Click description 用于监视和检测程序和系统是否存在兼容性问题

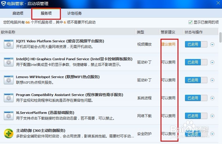coord(55,100)
